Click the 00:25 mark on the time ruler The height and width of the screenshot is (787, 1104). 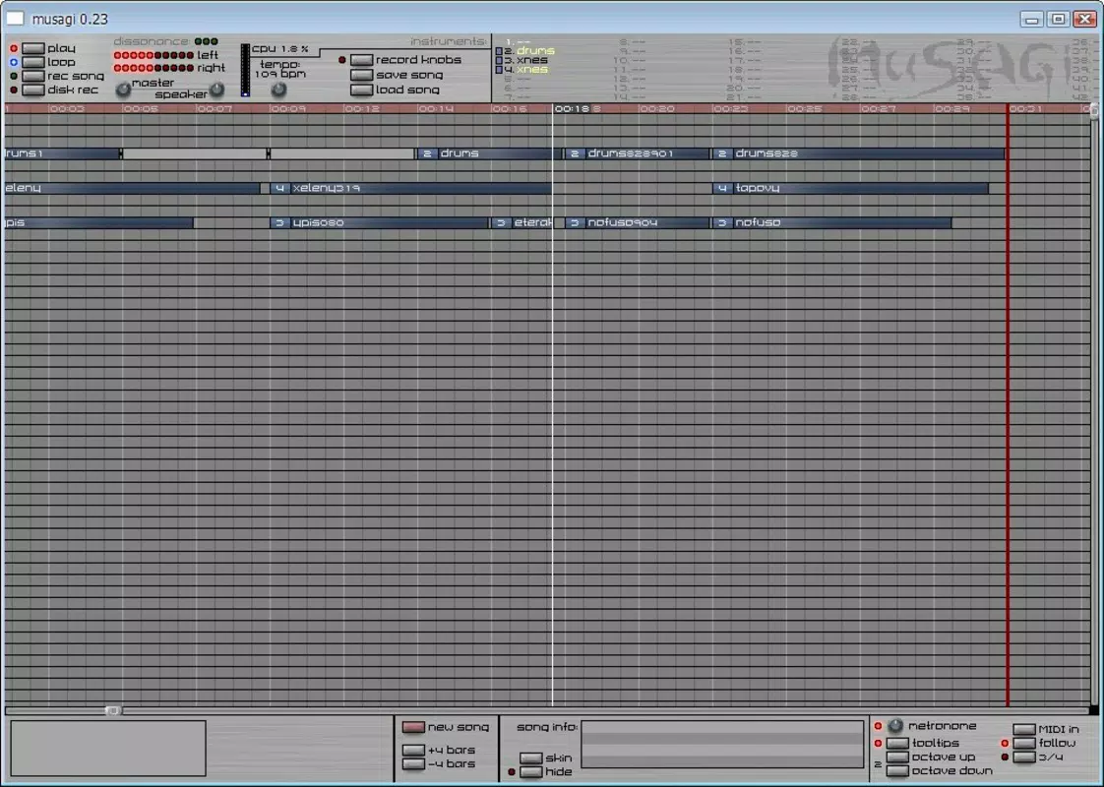pyautogui.click(x=805, y=108)
